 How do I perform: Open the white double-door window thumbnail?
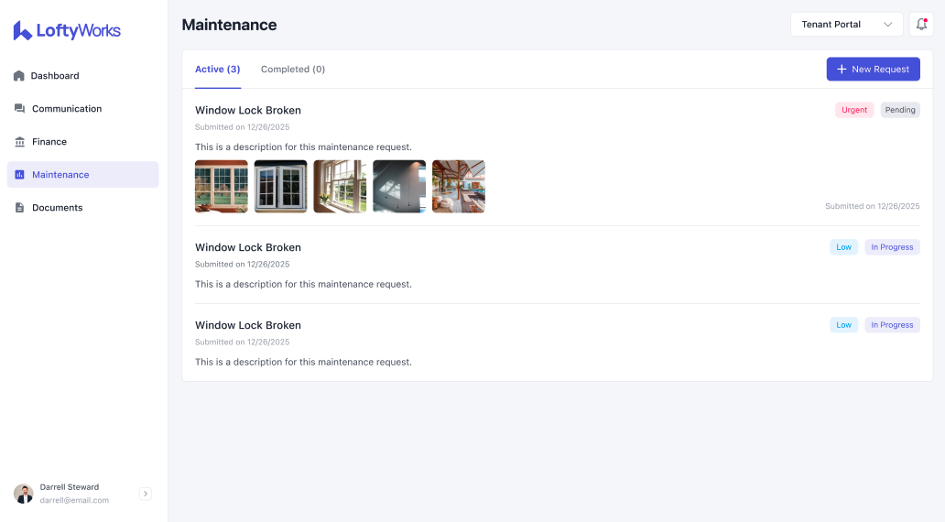coord(280,187)
